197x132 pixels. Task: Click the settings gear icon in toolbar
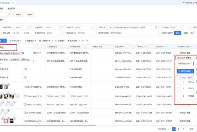click(83, 41)
